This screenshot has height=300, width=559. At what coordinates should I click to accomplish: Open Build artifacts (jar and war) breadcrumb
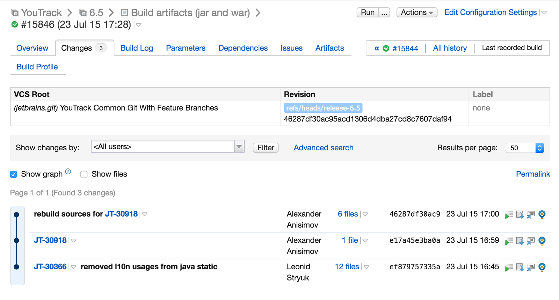(x=190, y=13)
